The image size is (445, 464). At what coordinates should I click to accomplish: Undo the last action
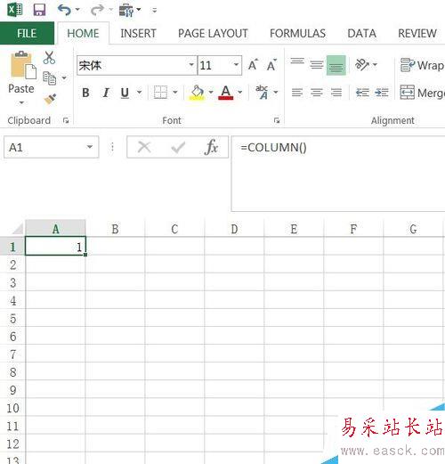pos(64,10)
